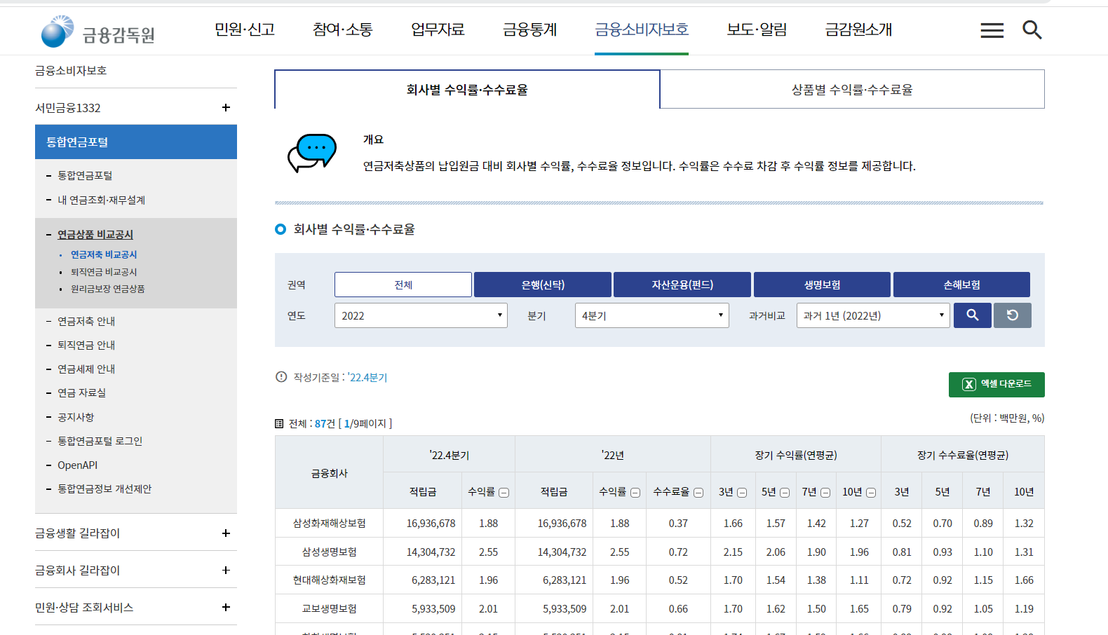This screenshot has width=1108, height=635.
Task: Open OpenAPI sidebar link
Action: point(77,465)
